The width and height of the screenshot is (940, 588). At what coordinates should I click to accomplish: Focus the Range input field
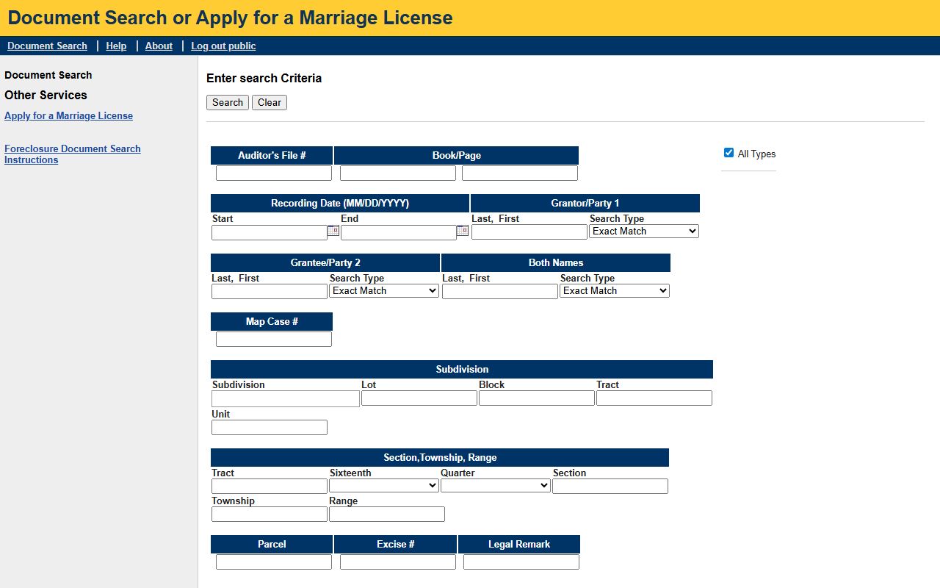(387, 514)
